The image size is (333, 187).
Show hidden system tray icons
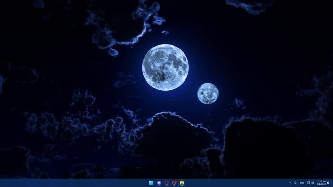point(290,183)
